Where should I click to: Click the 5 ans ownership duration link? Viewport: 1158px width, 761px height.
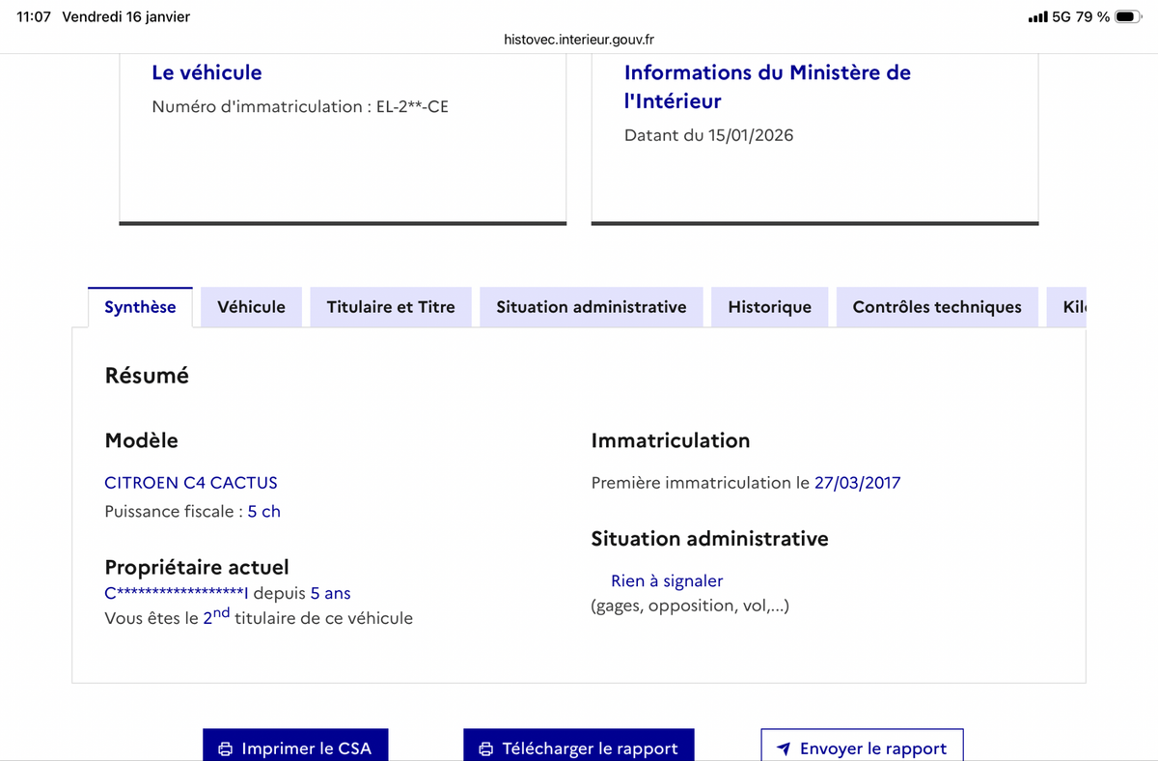[x=333, y=593]
